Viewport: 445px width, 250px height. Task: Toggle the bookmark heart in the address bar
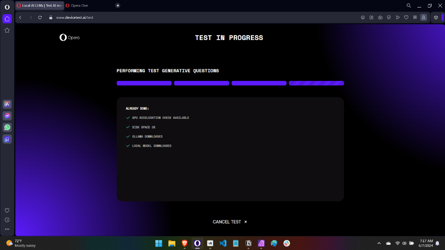pyautogui.click(x=406, y=17)
